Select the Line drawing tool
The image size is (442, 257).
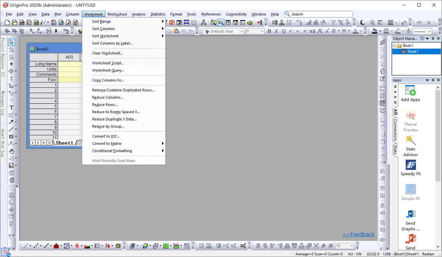point(12,129)
